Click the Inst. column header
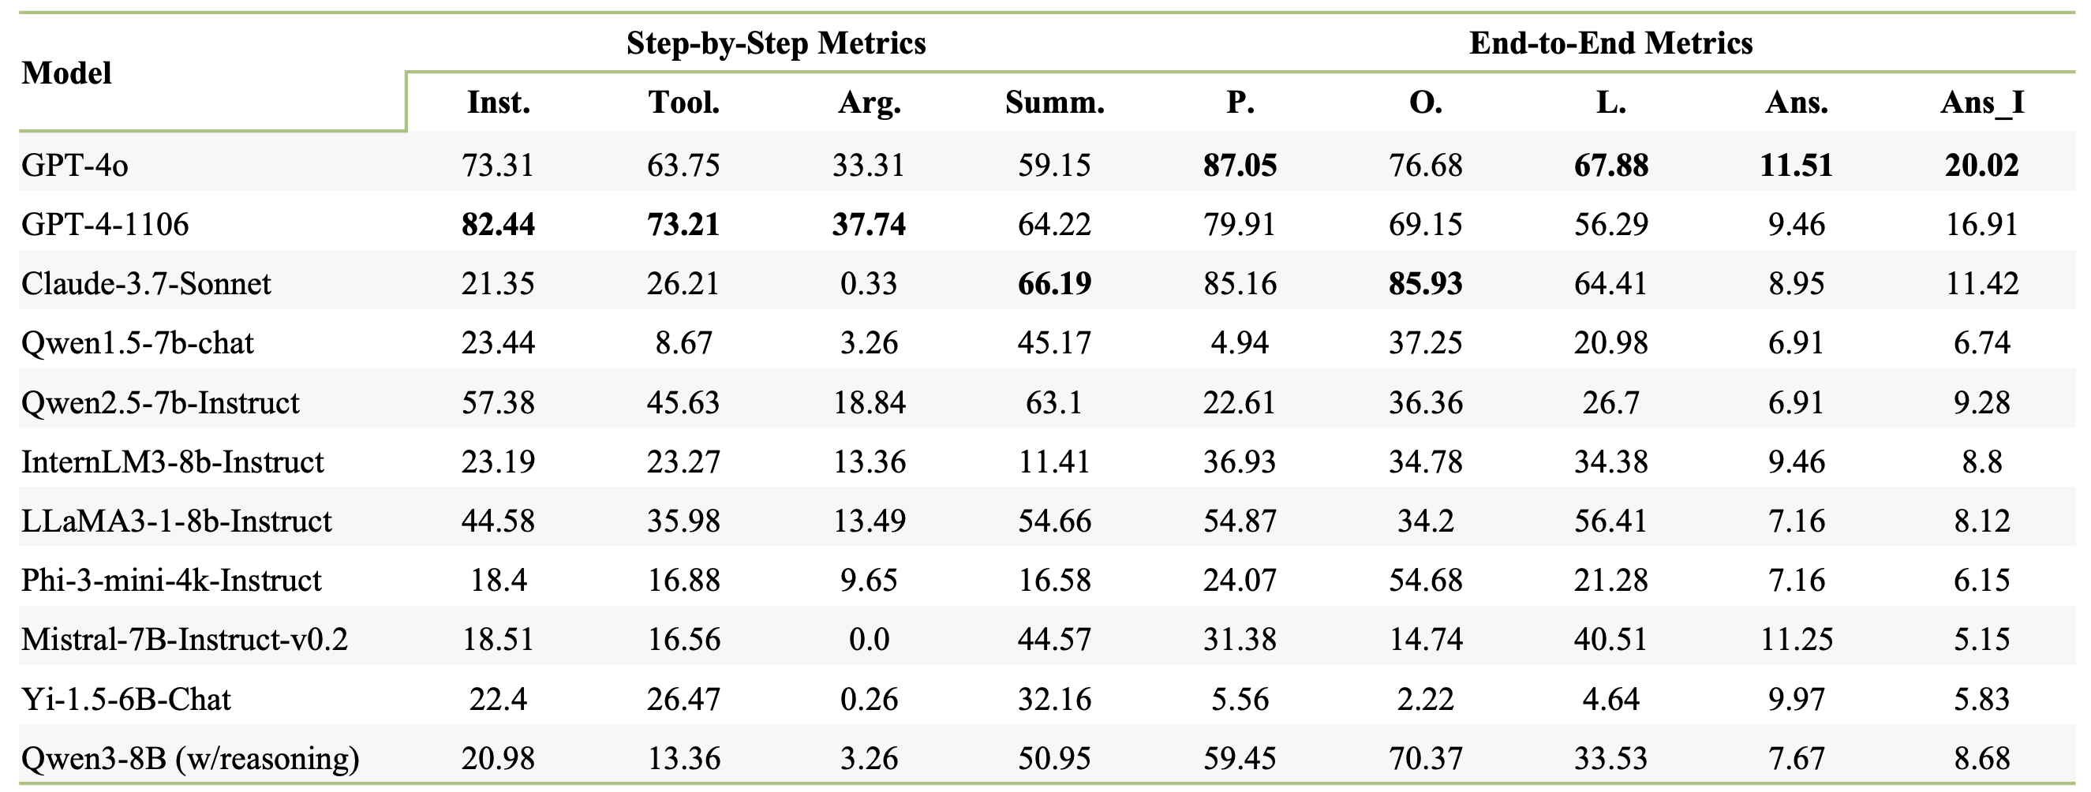The width and height of the screenshot is (2091, 792). point(499,103)
